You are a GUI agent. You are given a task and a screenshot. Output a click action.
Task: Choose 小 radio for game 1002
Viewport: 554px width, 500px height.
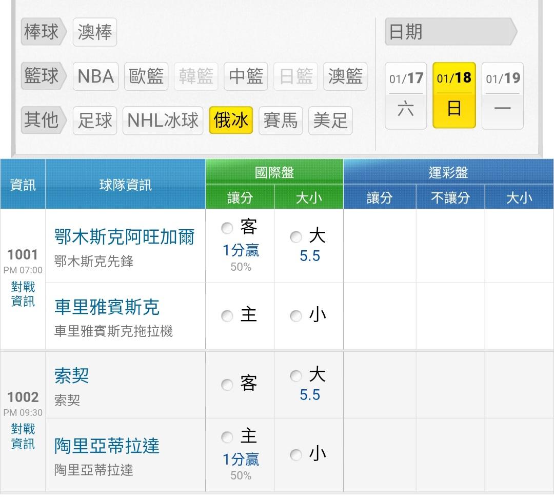click(x=296, y=455)
